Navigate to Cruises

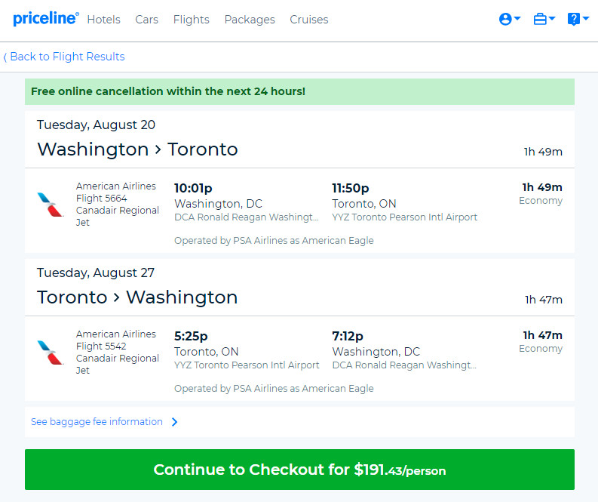coord(309,20)
